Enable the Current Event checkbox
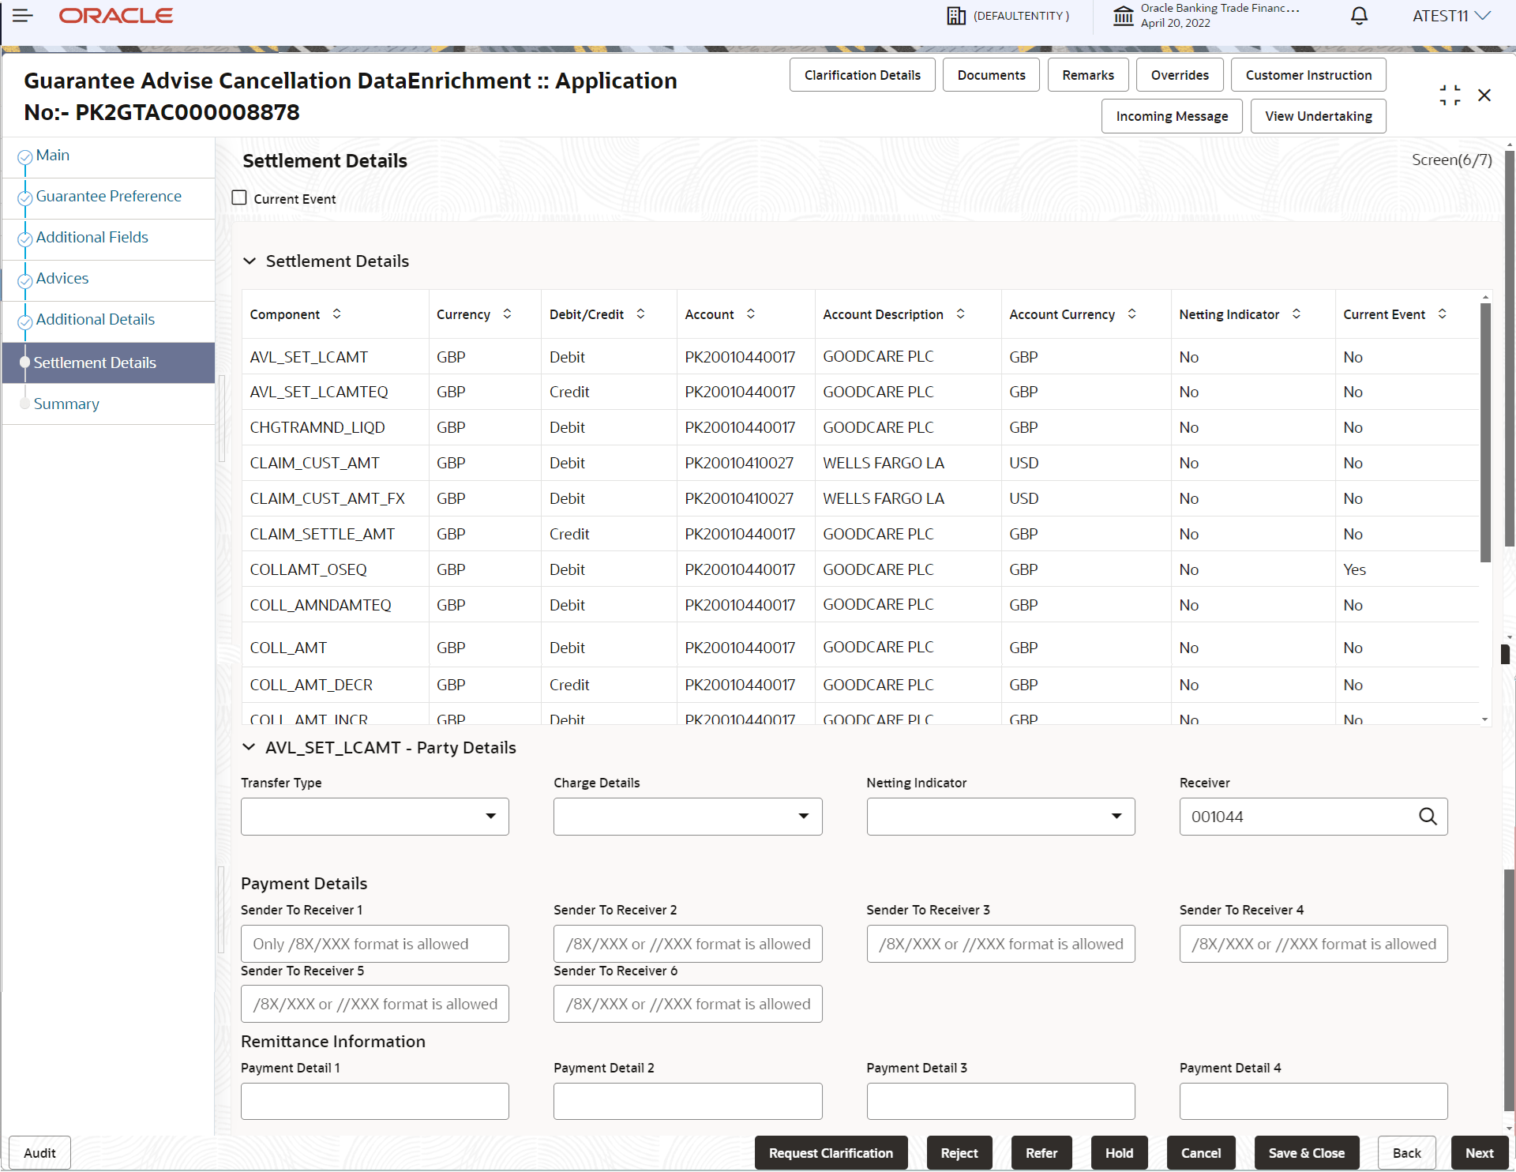This screenshot has width=1516, height=1172. (x=239, y=197)
